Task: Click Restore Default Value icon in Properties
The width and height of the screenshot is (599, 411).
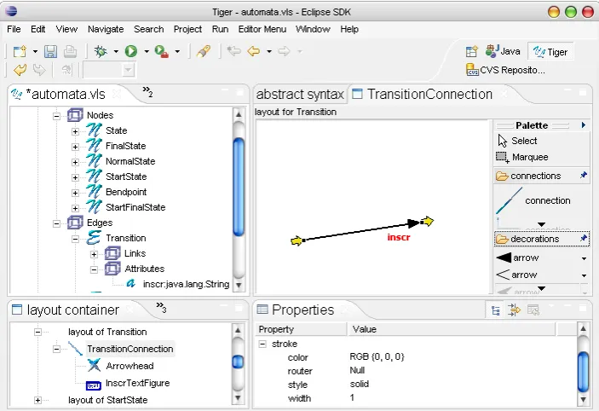Action: pyautogui.click(x=533, y=310)
